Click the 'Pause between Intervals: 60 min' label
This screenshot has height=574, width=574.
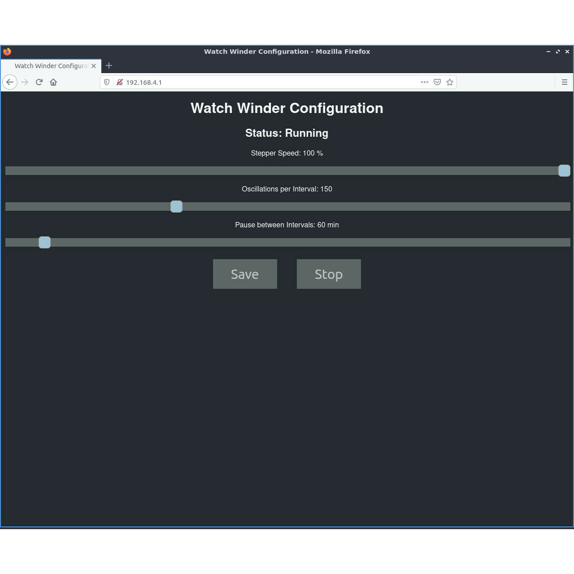(x=287, y=225)
